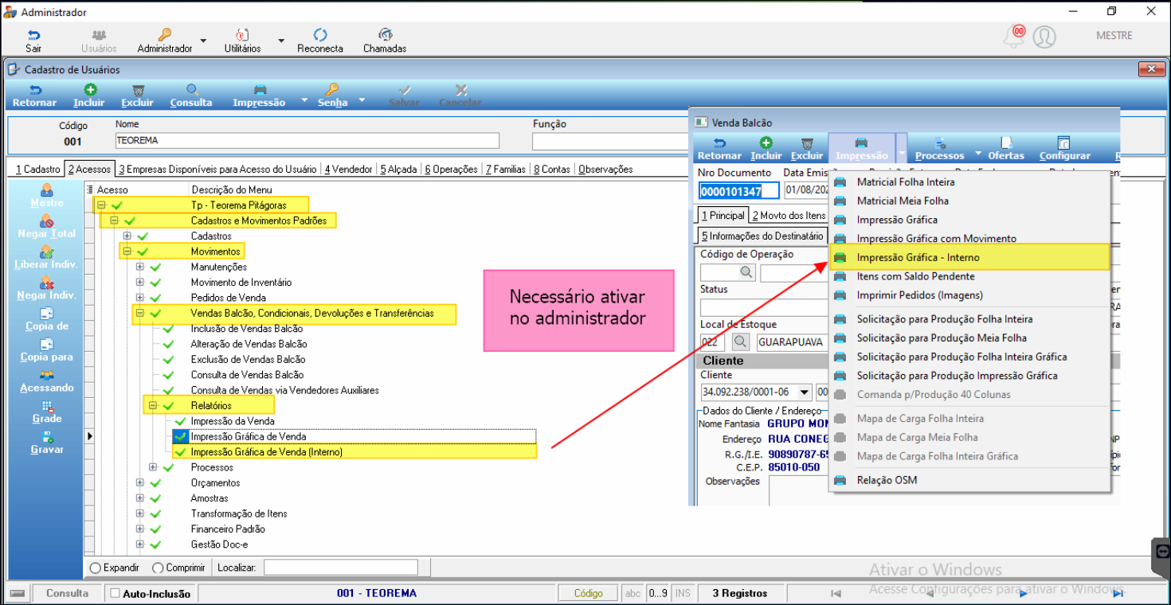This screenshot has width=1171, height=605.
Task: Click the Grade sidebar icon
Action: (x=47, y=406)
